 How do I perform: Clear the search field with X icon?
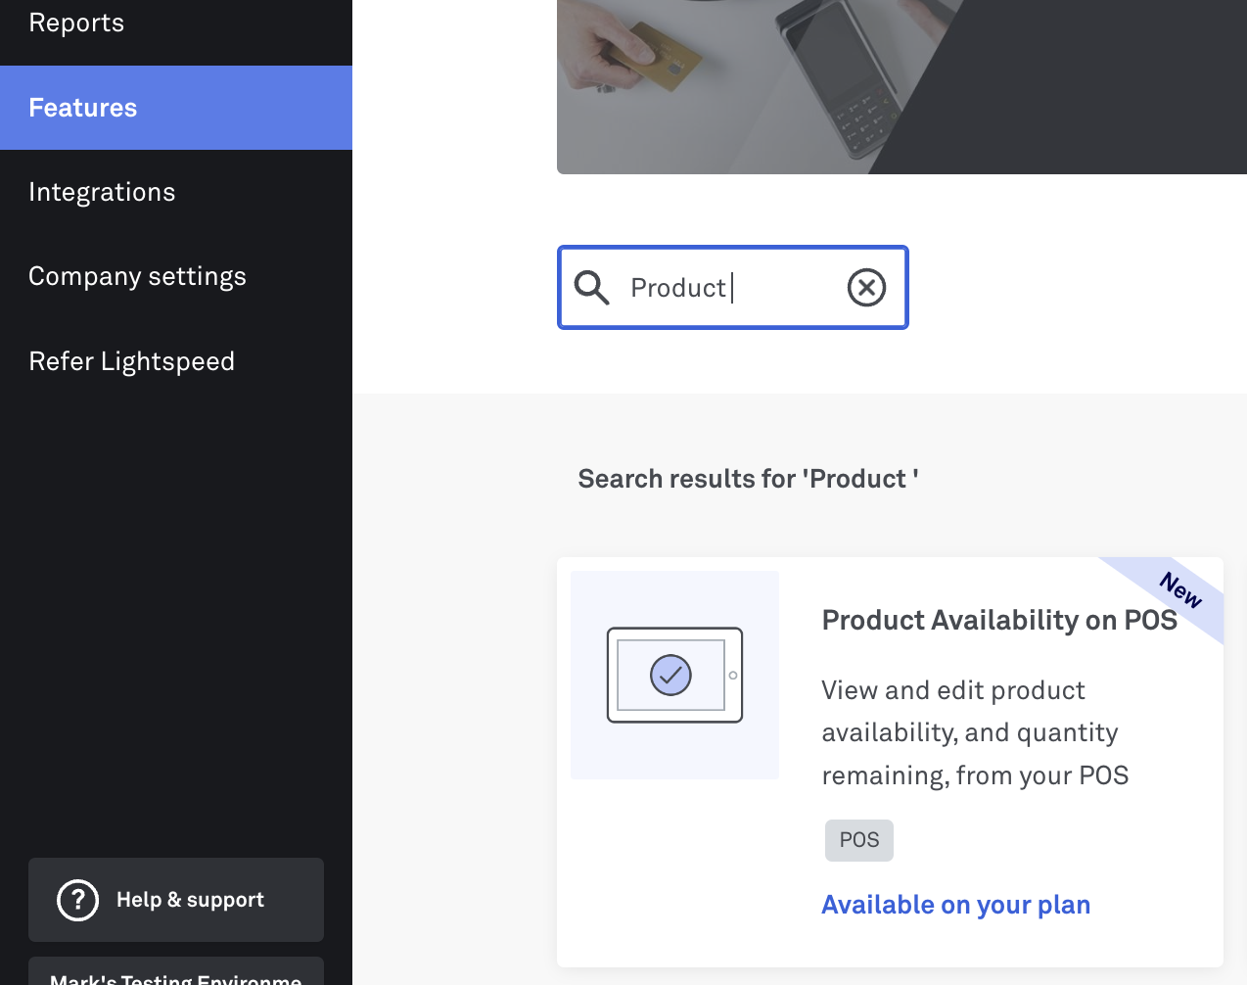pos(866,288)
